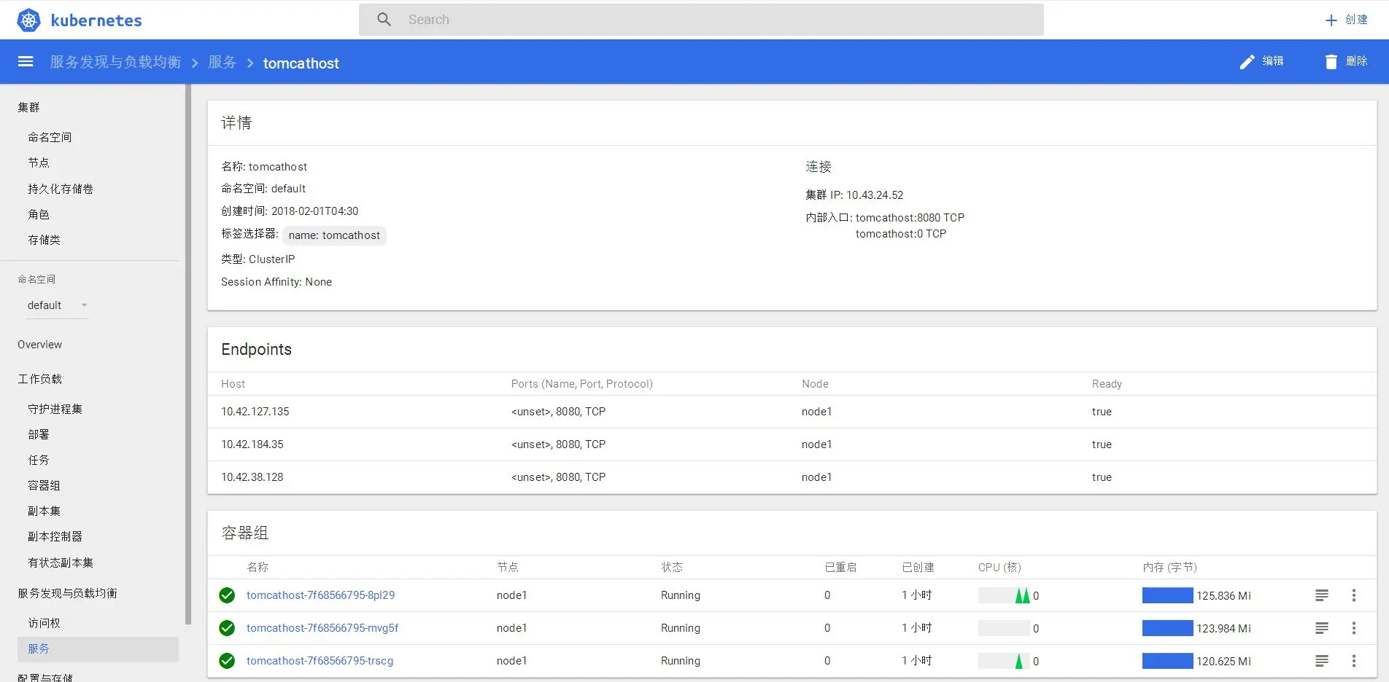This screenshot has width=1389, height=682.
Task: Click memory value 123.984 Mi
Action: (x=1223, y=628)
